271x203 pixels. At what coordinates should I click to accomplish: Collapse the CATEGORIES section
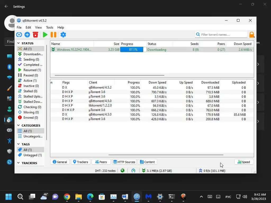click(19, 125)
